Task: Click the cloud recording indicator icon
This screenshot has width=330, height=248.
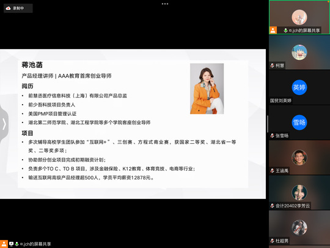Action: (x=8, y=8)
